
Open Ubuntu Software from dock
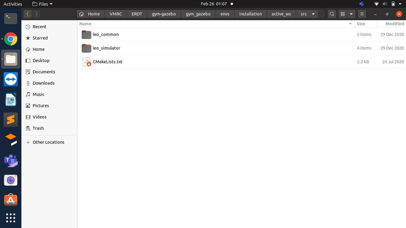(x=11, y=200)
